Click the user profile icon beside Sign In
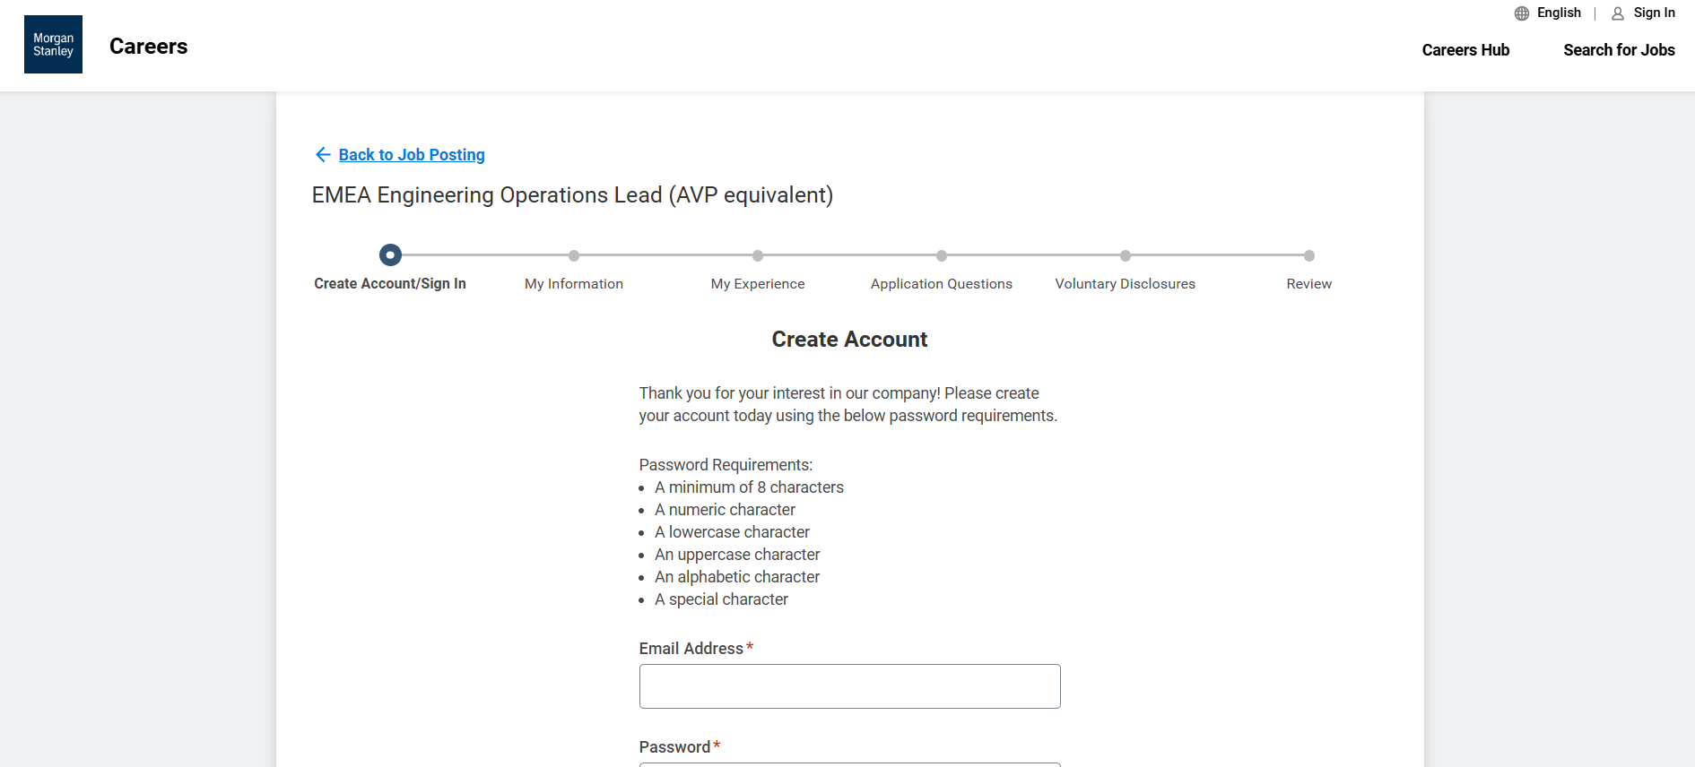 (x=1618, y=13)
